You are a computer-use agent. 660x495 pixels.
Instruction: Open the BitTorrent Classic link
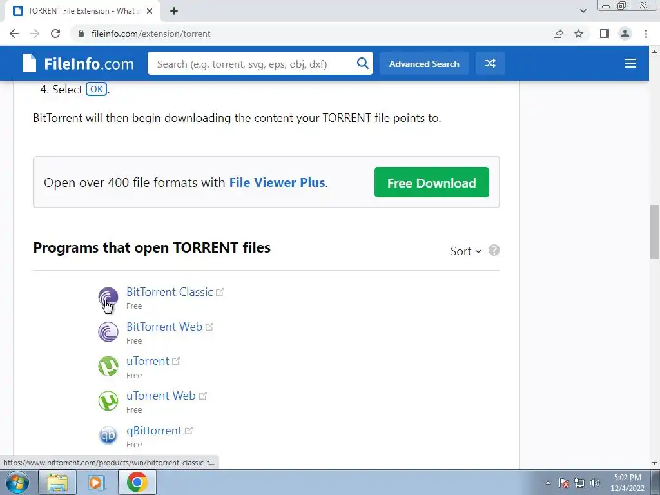(170, 292)
